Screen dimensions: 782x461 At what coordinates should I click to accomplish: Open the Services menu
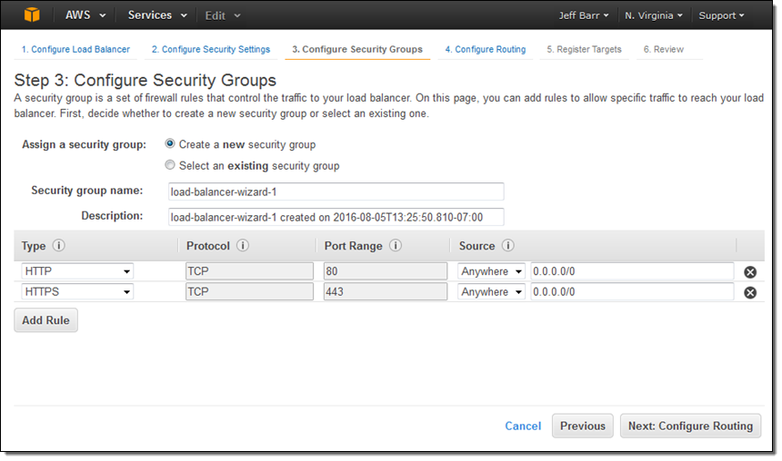(x=156, y=15)
